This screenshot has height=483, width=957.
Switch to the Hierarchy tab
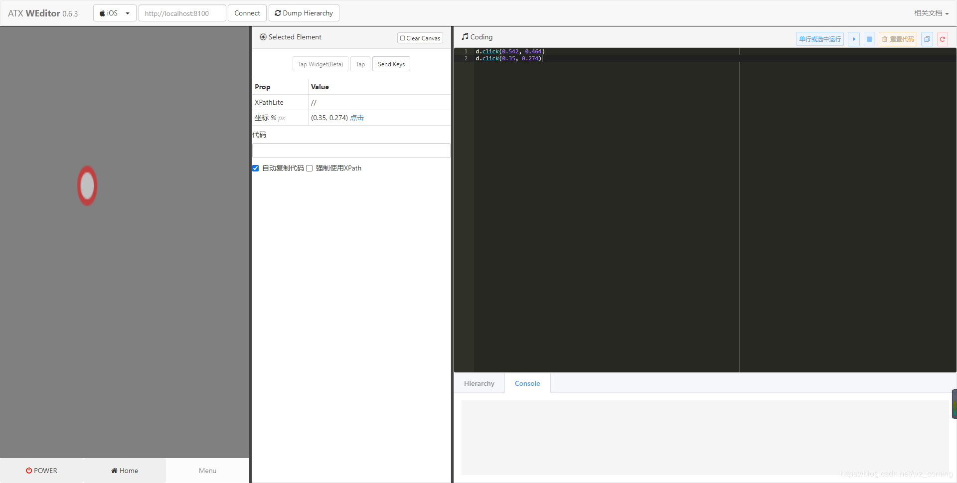pos(479,383)
